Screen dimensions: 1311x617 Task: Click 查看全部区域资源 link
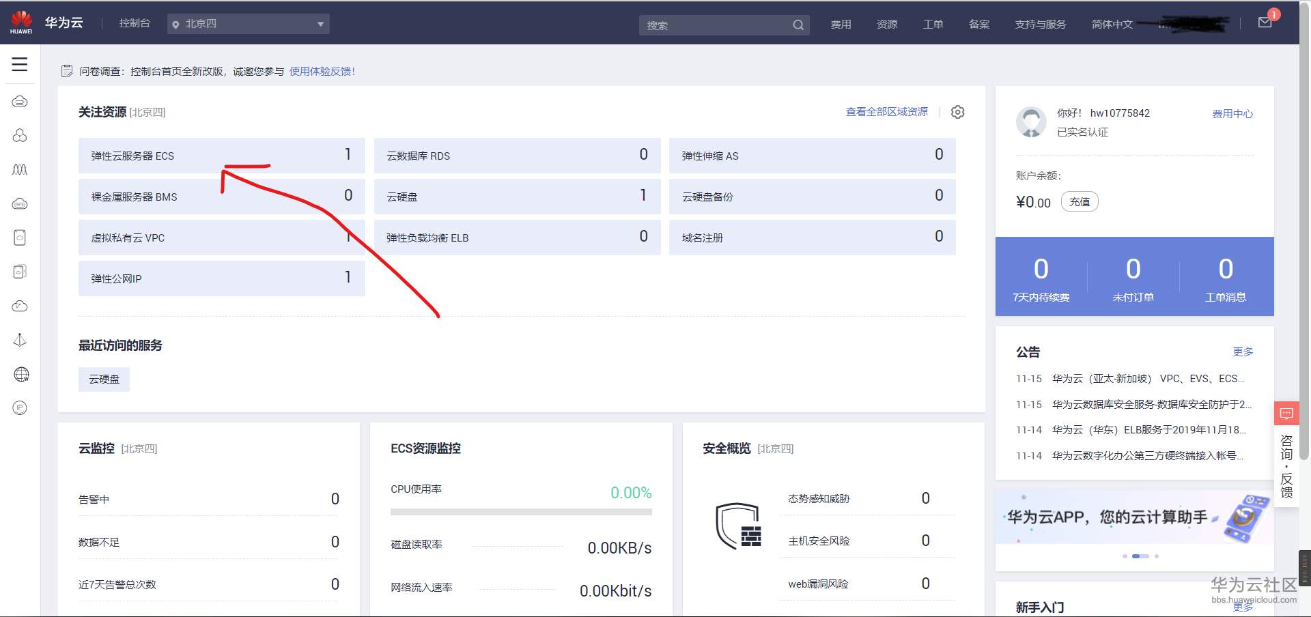click(x=887, y=112)
